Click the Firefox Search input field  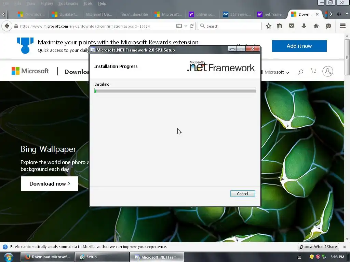pyautogui.click(x=230, y=26)
